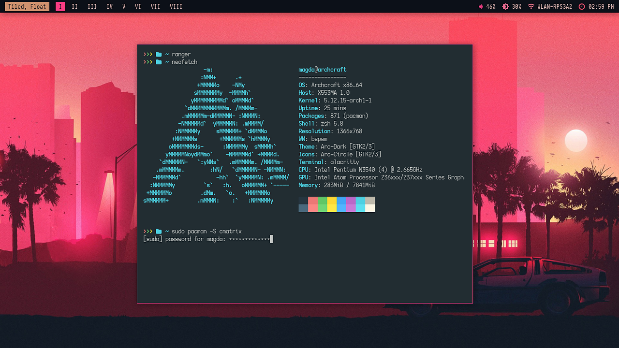619x348 pixels.
Task: Click the Archcraft ASCII logo in neofetch
Action: pyautogui.click(x=216, y=135)
